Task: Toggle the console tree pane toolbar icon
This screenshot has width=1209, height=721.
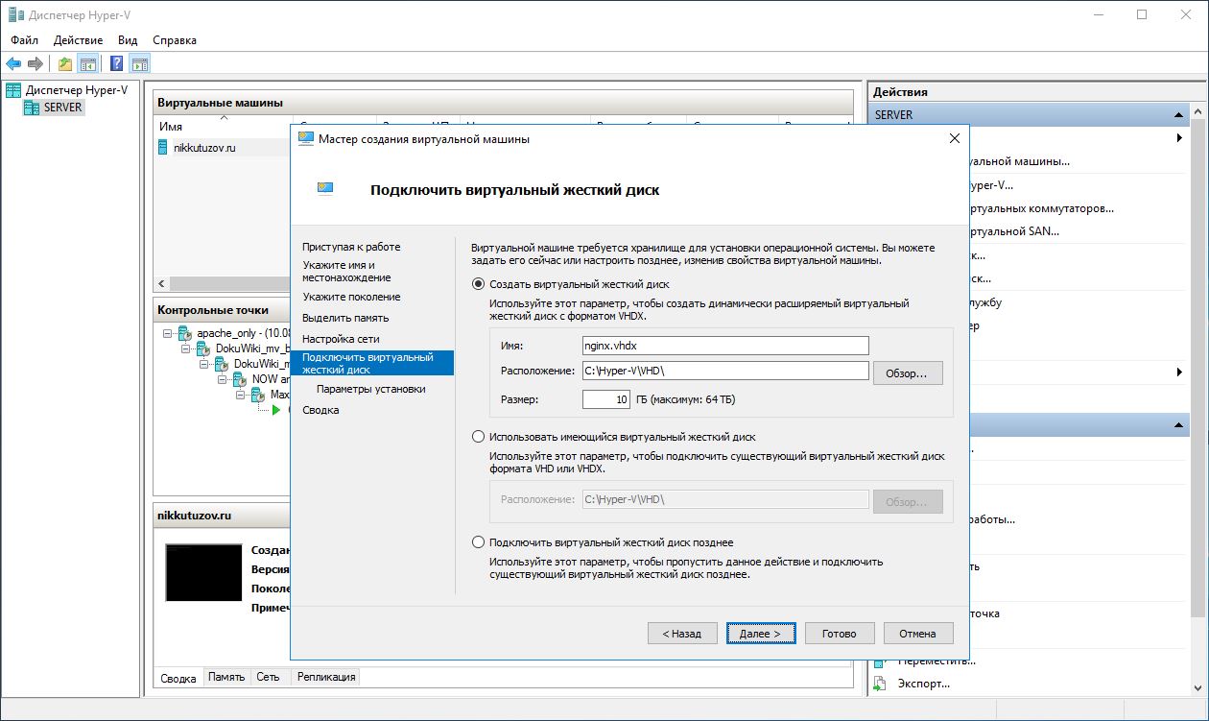Action: pos(88,64)
